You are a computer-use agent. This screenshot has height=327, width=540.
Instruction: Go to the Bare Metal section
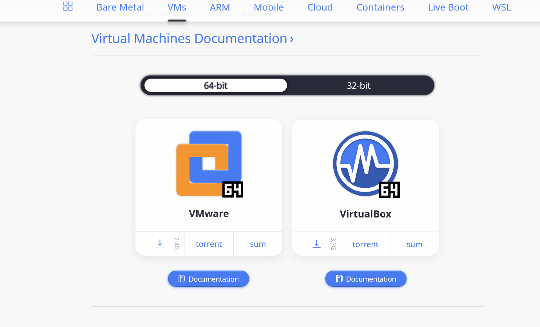120,7
